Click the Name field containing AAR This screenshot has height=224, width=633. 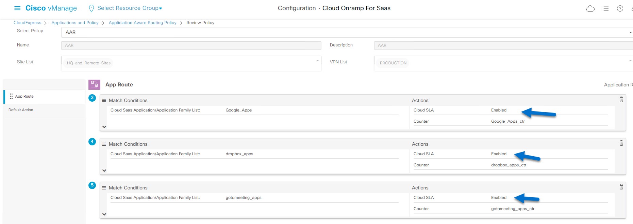(191, 45)
